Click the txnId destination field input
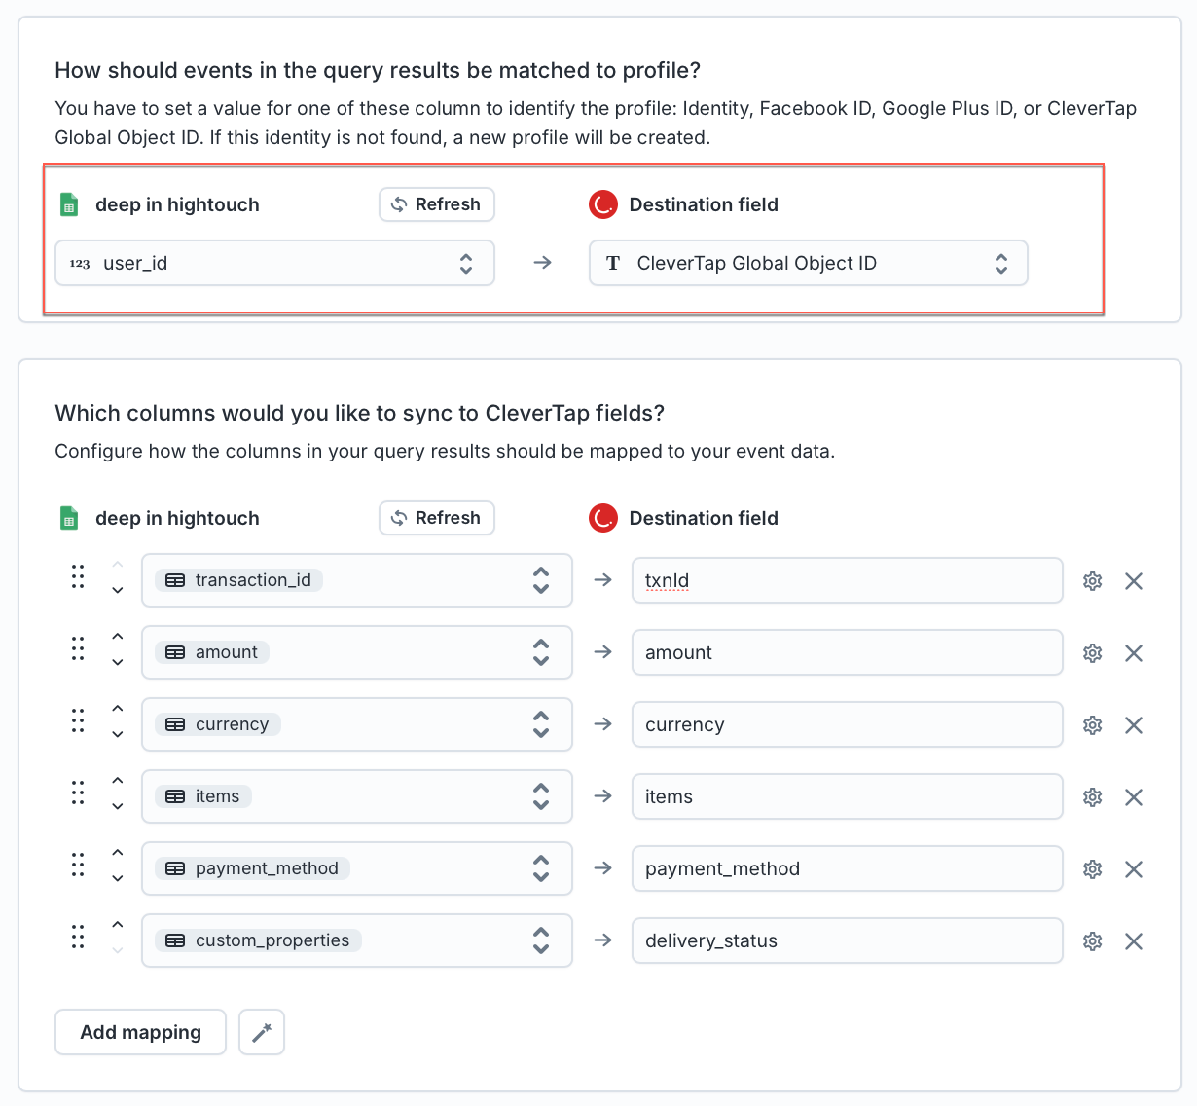 [x=847, y=580]
